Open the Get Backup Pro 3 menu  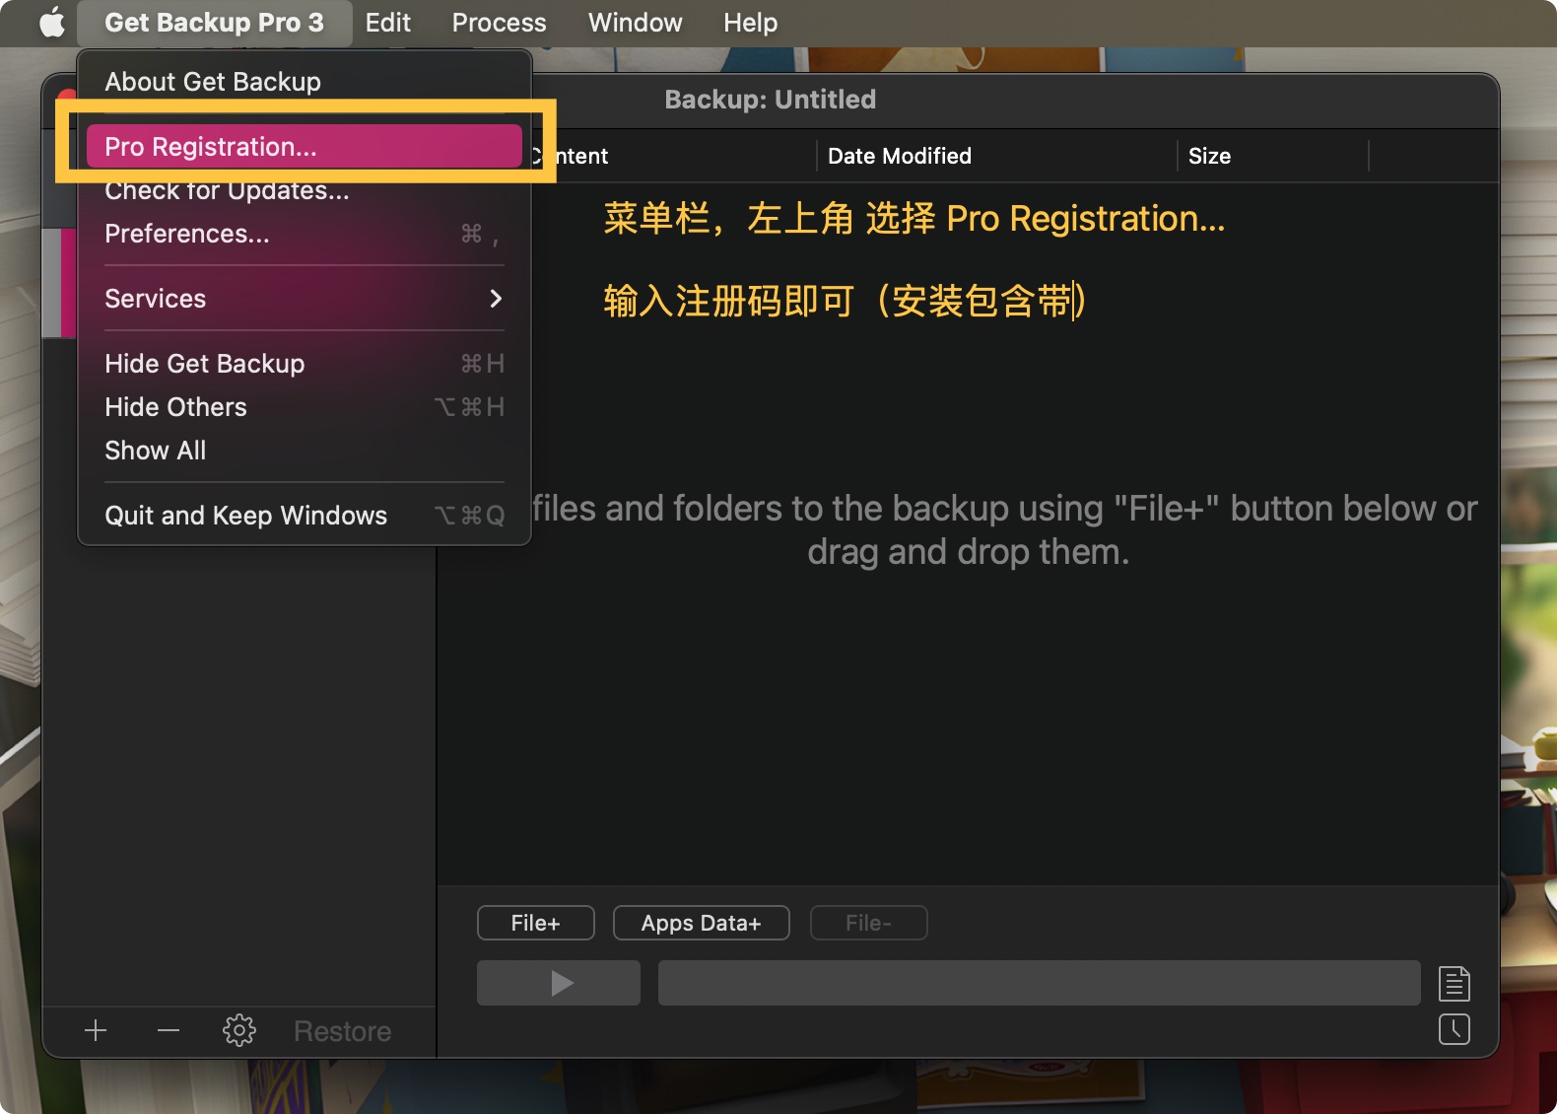point(214,22)
